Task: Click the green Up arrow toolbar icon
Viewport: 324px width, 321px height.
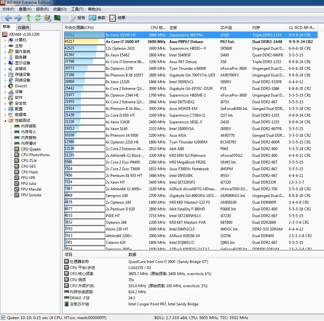Action: click(28, 18)
